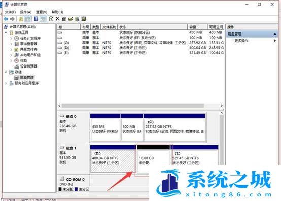Screen dimensions: 281x201
Task: Select the 100 MB partition on Disk 0
Action: [x=132, y=127]
